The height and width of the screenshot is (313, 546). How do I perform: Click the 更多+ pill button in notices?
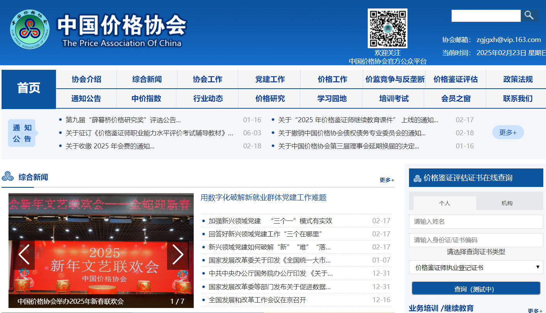(x=508, y=132)
